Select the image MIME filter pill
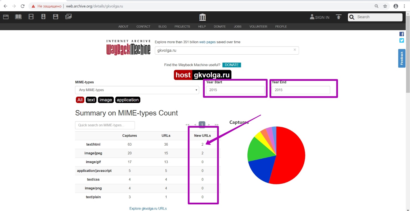The height and width of the screenshot is (211, 410). point(106,100)
